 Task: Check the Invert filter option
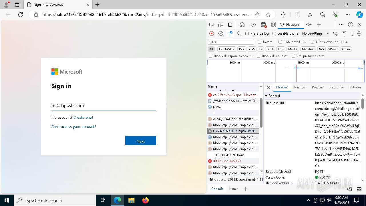point(260,42)
